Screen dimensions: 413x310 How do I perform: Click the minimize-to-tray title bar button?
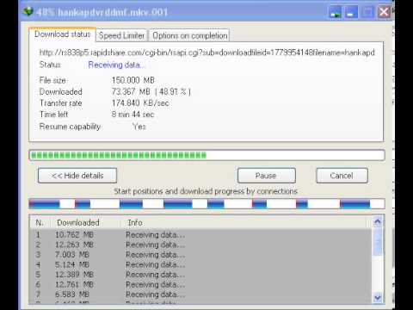(335, 13)
